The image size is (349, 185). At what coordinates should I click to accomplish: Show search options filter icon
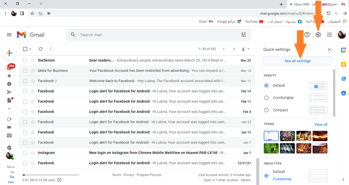click(x=243, y=35)
